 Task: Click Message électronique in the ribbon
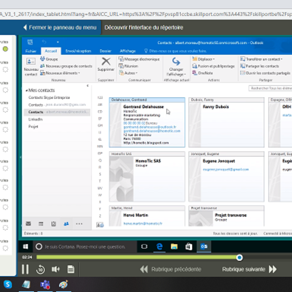tap(139, 59)
